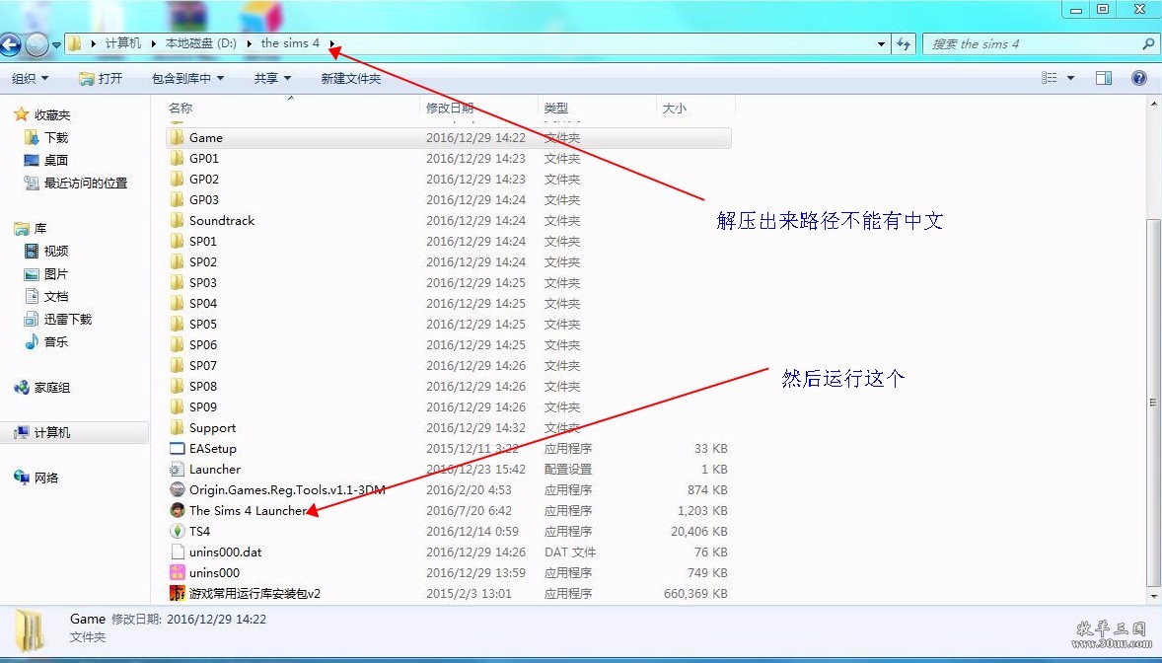Image resolution: width=1162 pixels, height=663 pixels.
Task: Open 文档 library in sidebar
Action: pos(56,297)
